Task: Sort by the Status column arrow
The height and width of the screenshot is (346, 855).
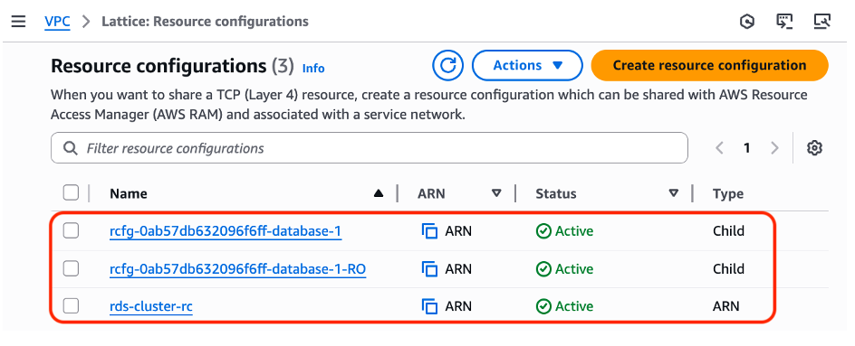Action: [x=674, y=193]
